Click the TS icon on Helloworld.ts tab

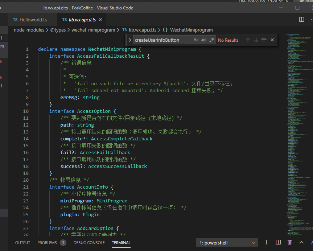(x=15, y=20)
